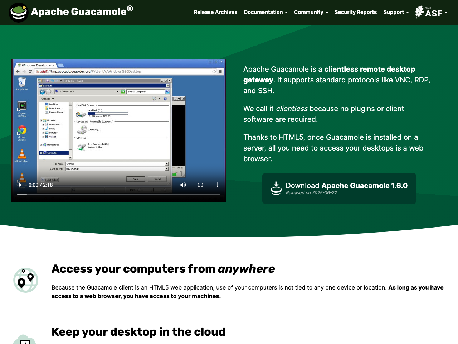458x344 pixels.
Task: Click the download tray icon on the download button
Action: tap(276, 188)
